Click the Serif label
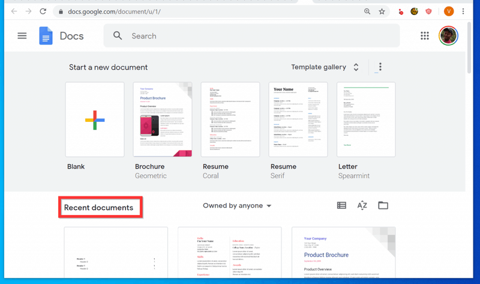 tap(277, 176)
